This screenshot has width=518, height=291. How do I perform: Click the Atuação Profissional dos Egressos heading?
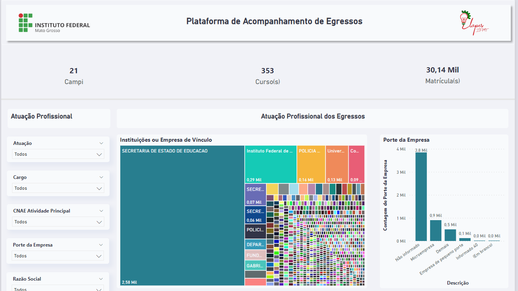[313, 116]
